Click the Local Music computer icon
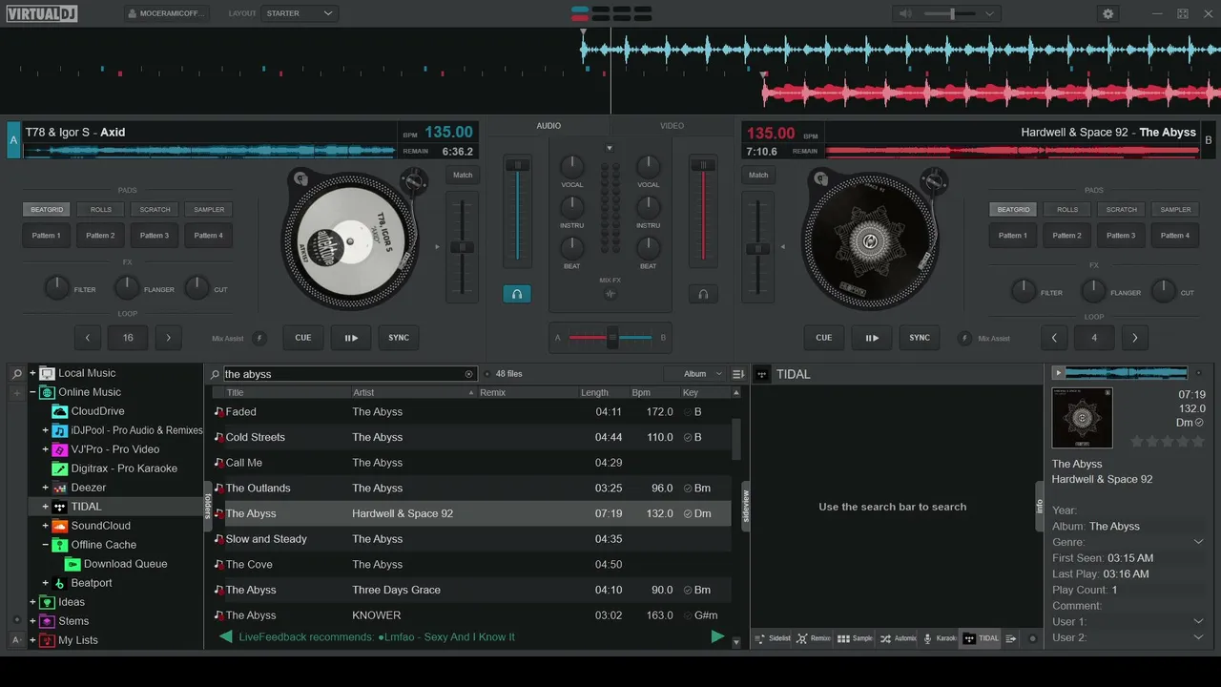Viewport: 1221px width, 687px height. (47, 373)
